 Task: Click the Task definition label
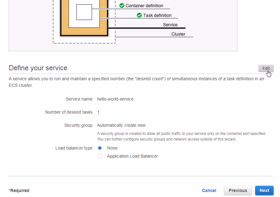click(157, 15)
